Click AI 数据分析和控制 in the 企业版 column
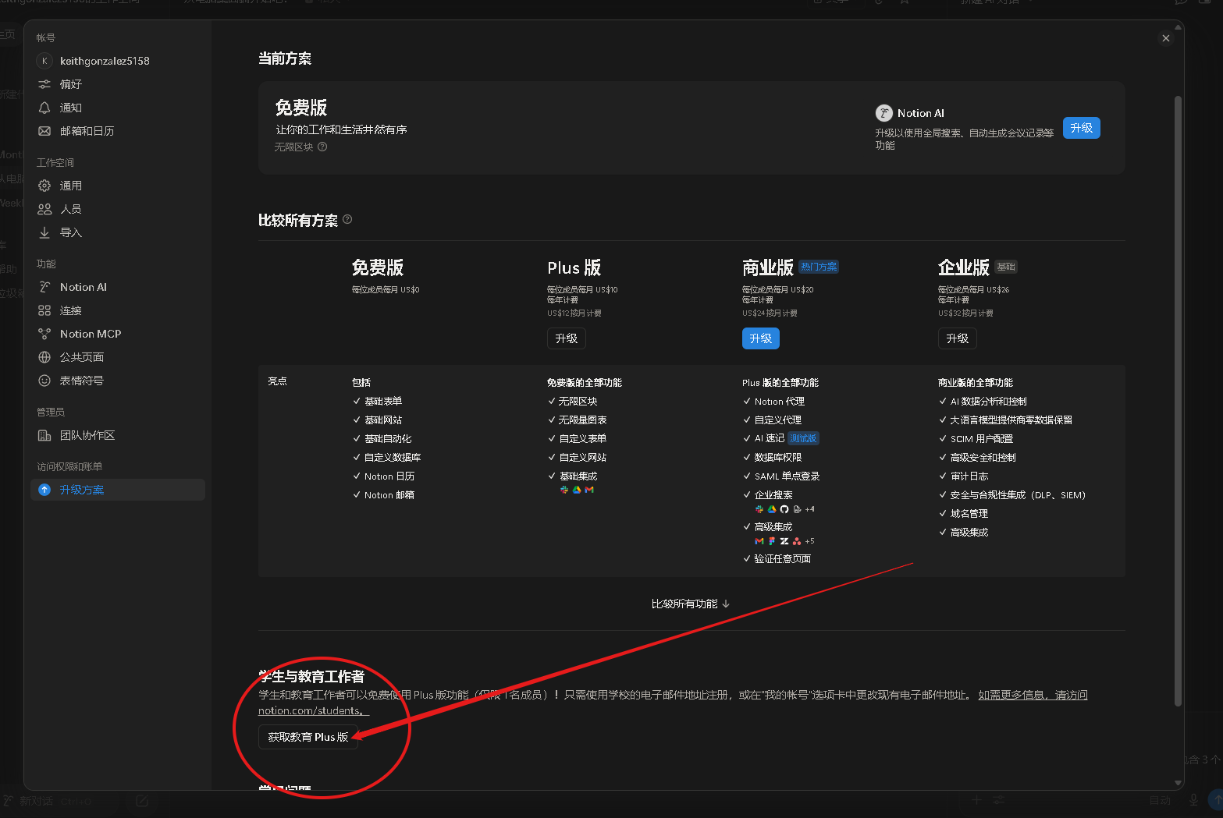This screenshot has height=818, width=1223. point(989,401)
